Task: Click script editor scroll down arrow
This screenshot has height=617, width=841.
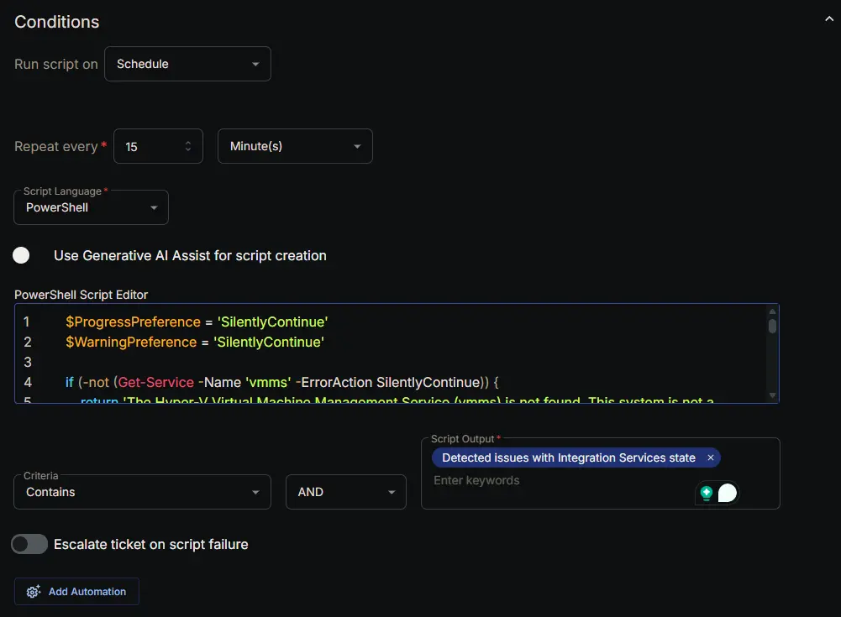Action: pyautogui.click(x=772, y=395)
